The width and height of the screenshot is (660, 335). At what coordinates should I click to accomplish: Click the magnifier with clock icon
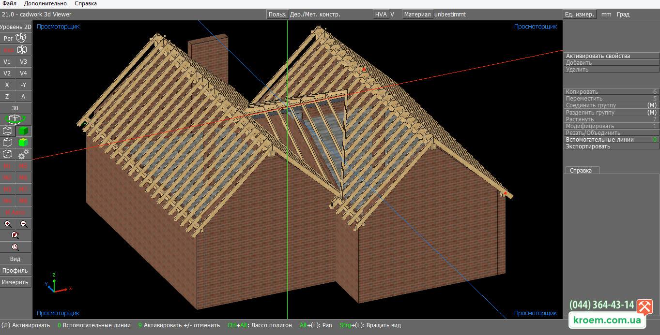pos(15,247)
